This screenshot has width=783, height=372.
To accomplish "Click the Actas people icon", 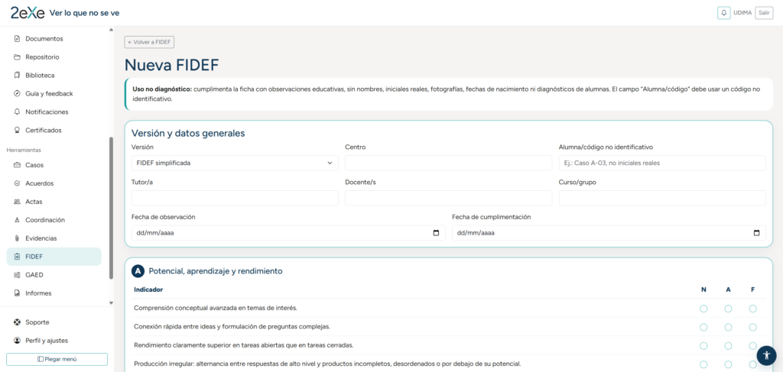I will pyautogui.click(x=17, y=202).
